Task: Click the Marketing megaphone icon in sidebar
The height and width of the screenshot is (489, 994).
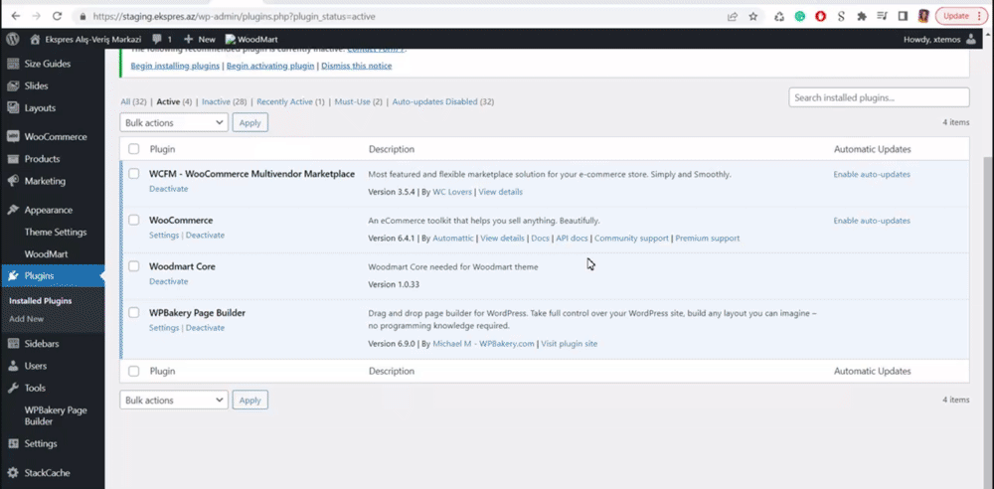Action: click(x=13, y=182)
